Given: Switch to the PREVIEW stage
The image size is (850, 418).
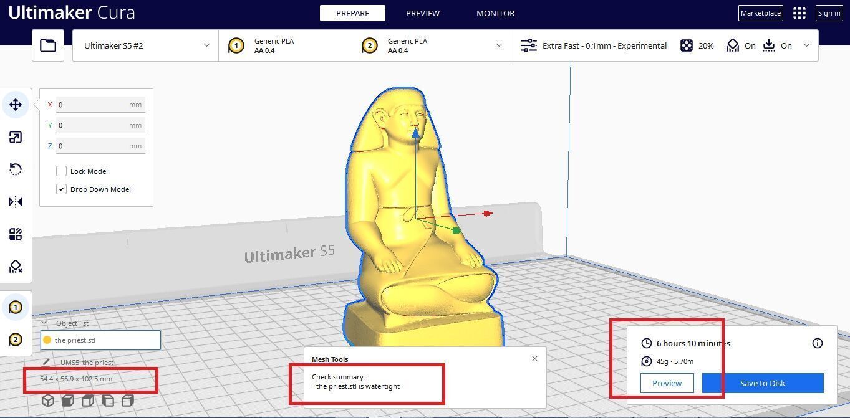Looking at the screenshot, I should click(423, 13).
